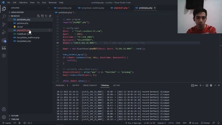Click Prettier status bar item

205,123
